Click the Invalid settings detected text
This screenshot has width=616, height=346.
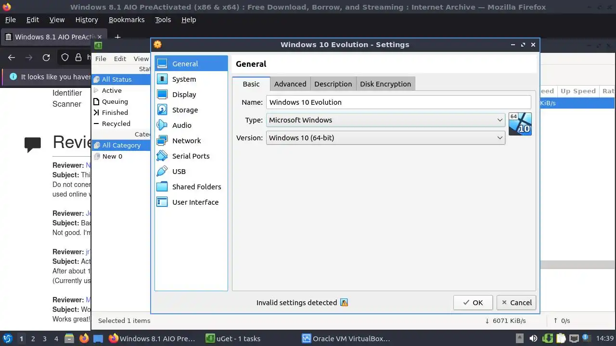tap(296, 302)
